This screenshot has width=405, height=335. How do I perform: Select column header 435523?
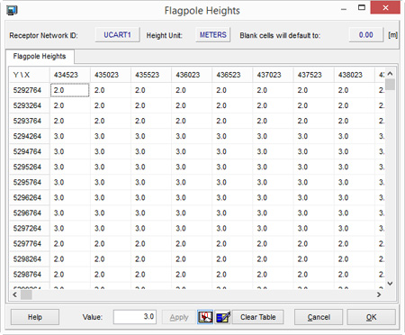[x=151, y=75]
